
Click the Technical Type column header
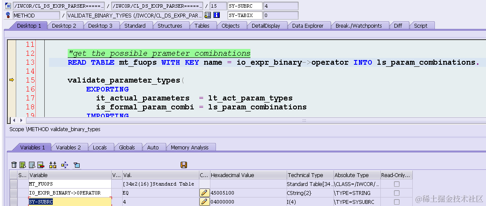click(x=310, y=175)
